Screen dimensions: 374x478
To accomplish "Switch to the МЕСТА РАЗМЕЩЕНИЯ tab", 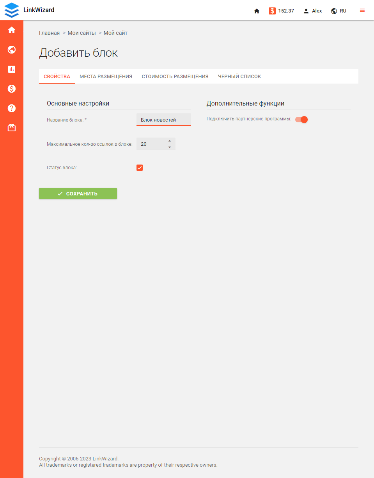I will click(106, 76).
